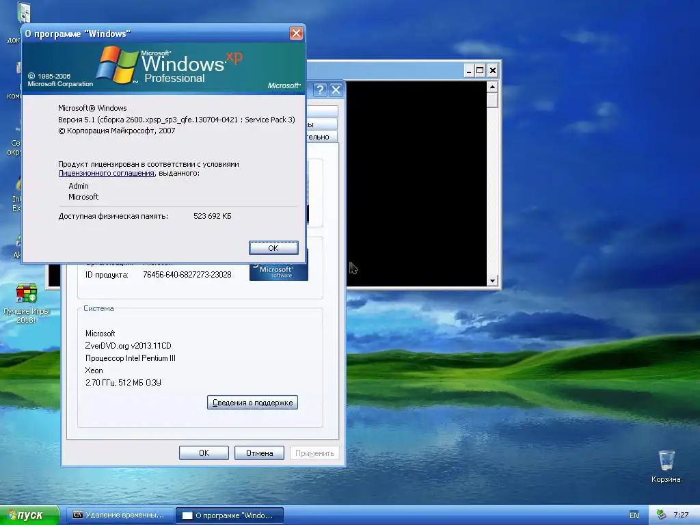Click the Windows XP Professional logo banner
The height and width of the screenshot is (525, 700).
tap(164, 68)
